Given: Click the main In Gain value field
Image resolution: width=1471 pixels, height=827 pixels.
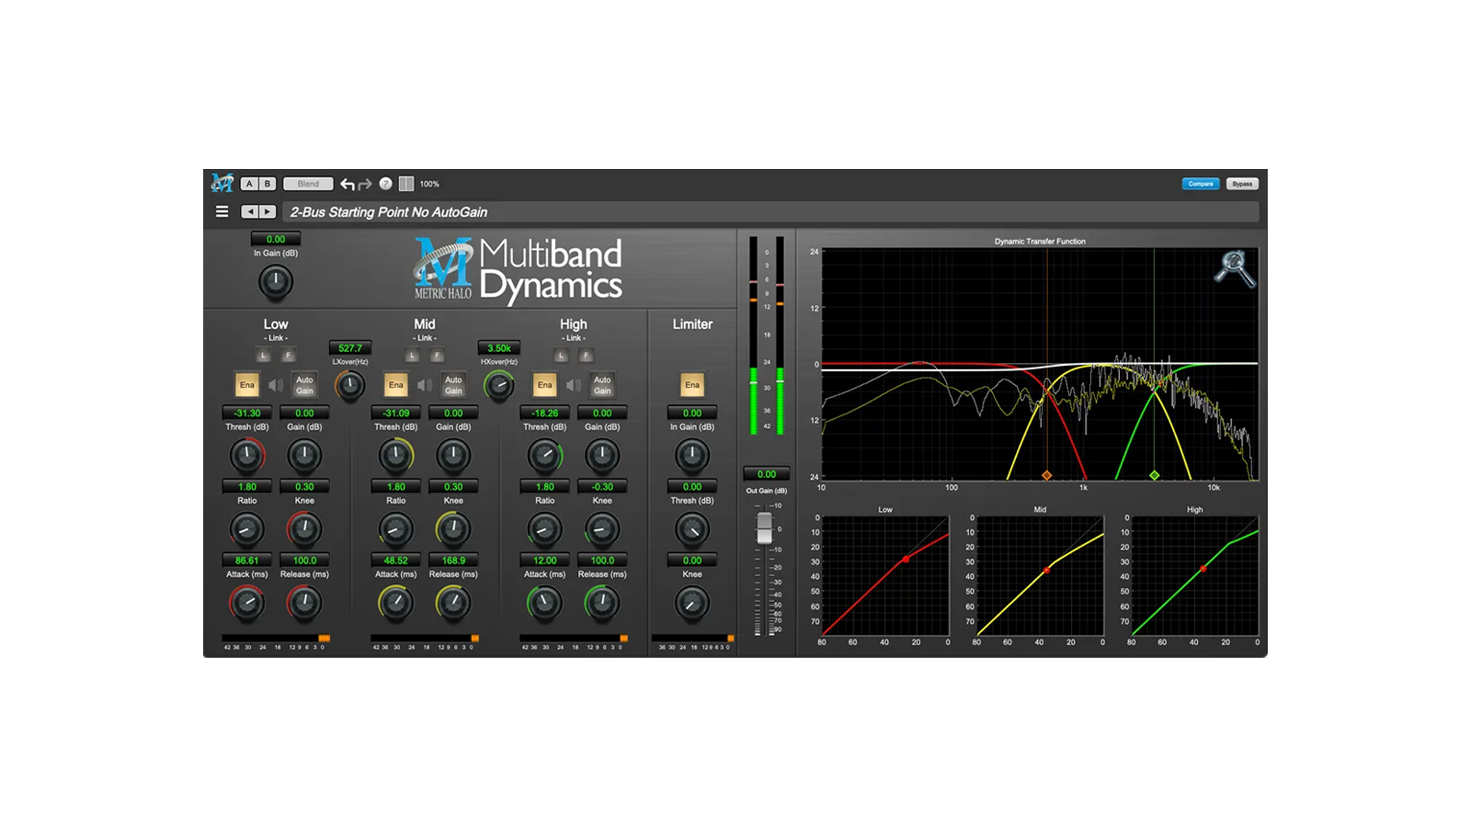Looking at the screenshot, I should (276, 239).
